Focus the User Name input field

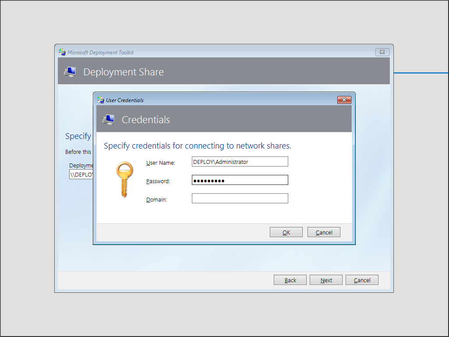240,162
